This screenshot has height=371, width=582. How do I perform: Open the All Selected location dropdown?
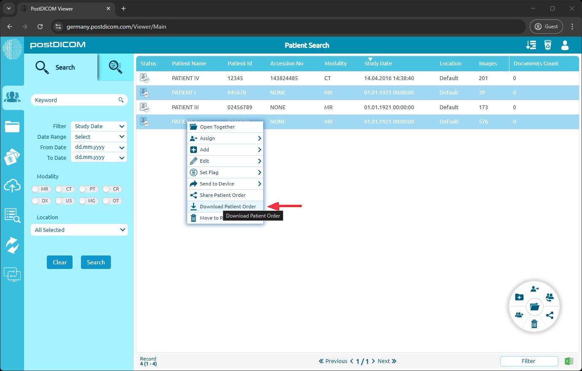pyautogui.click(x=79, y=230)
